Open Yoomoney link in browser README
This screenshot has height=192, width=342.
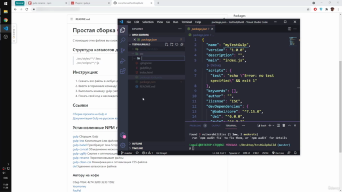coord(79,186)
